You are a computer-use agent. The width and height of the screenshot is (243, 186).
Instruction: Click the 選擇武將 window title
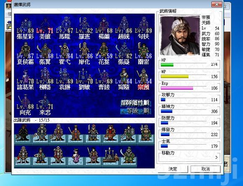pyautogui.click(x=22, y=5)
